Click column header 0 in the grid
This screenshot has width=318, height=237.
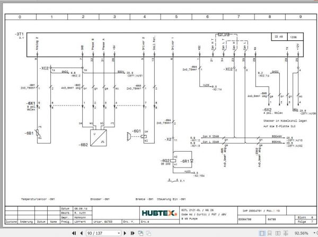20,17
